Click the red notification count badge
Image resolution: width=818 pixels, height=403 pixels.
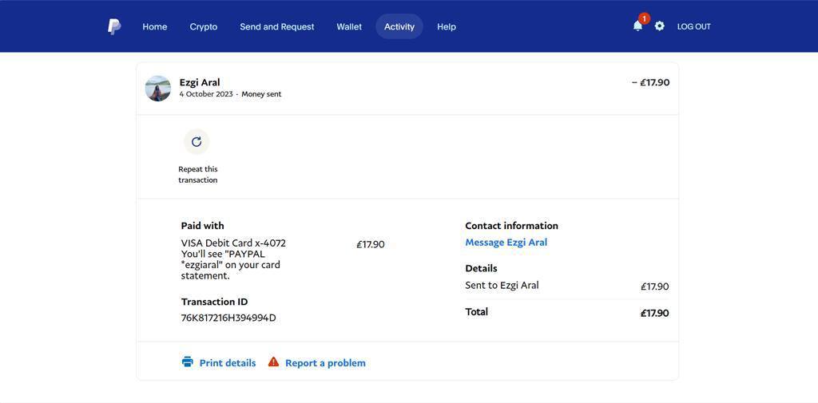pyautogui.click(x=644, y=18)
